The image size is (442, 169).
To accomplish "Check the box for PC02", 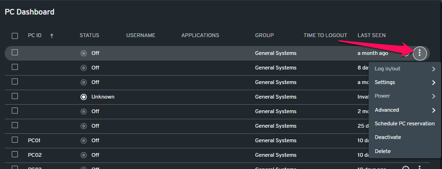I will pos(15,154).
